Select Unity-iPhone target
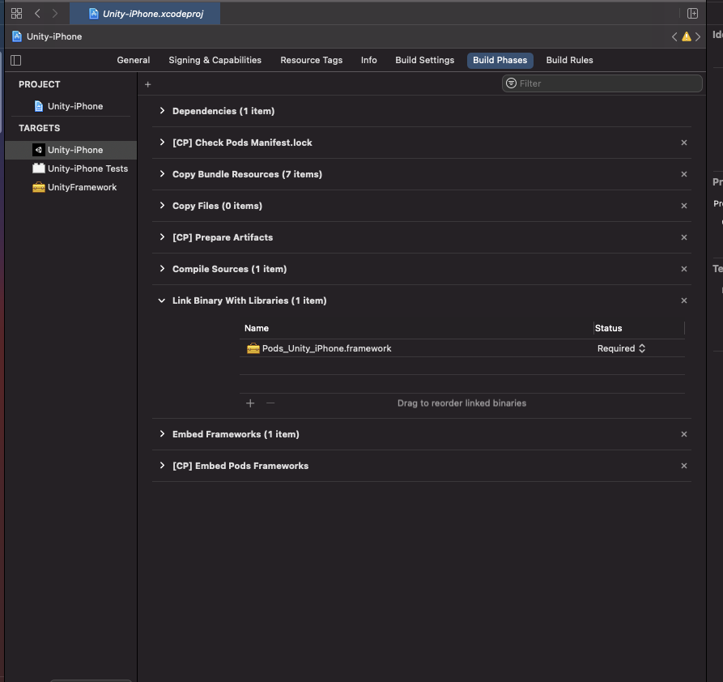Image resolution: width=723 pixels, height=682 pixels. coord(70,150)
